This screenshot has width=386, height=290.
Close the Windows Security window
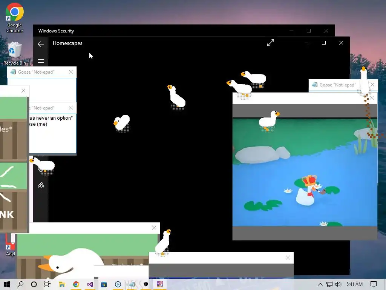(x=326, y=31)
